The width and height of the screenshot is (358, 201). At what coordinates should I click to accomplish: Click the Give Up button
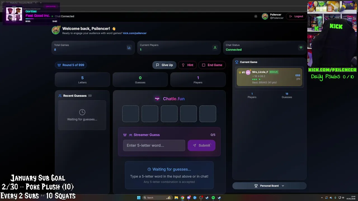coord(164,65)
